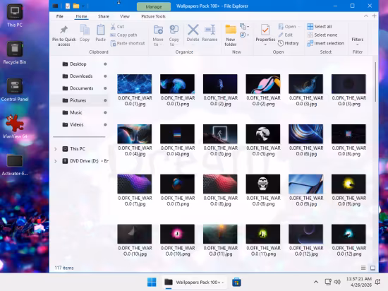Select thumbnail O.0 (10).png pink glow
Image resolution: width=388 pixels, height=291 pixels.
point(177,234)
